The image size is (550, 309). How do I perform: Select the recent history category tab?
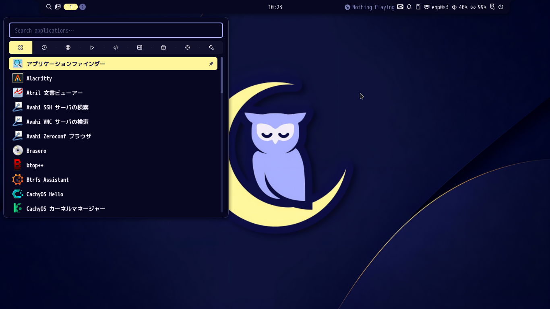[44, 47]
